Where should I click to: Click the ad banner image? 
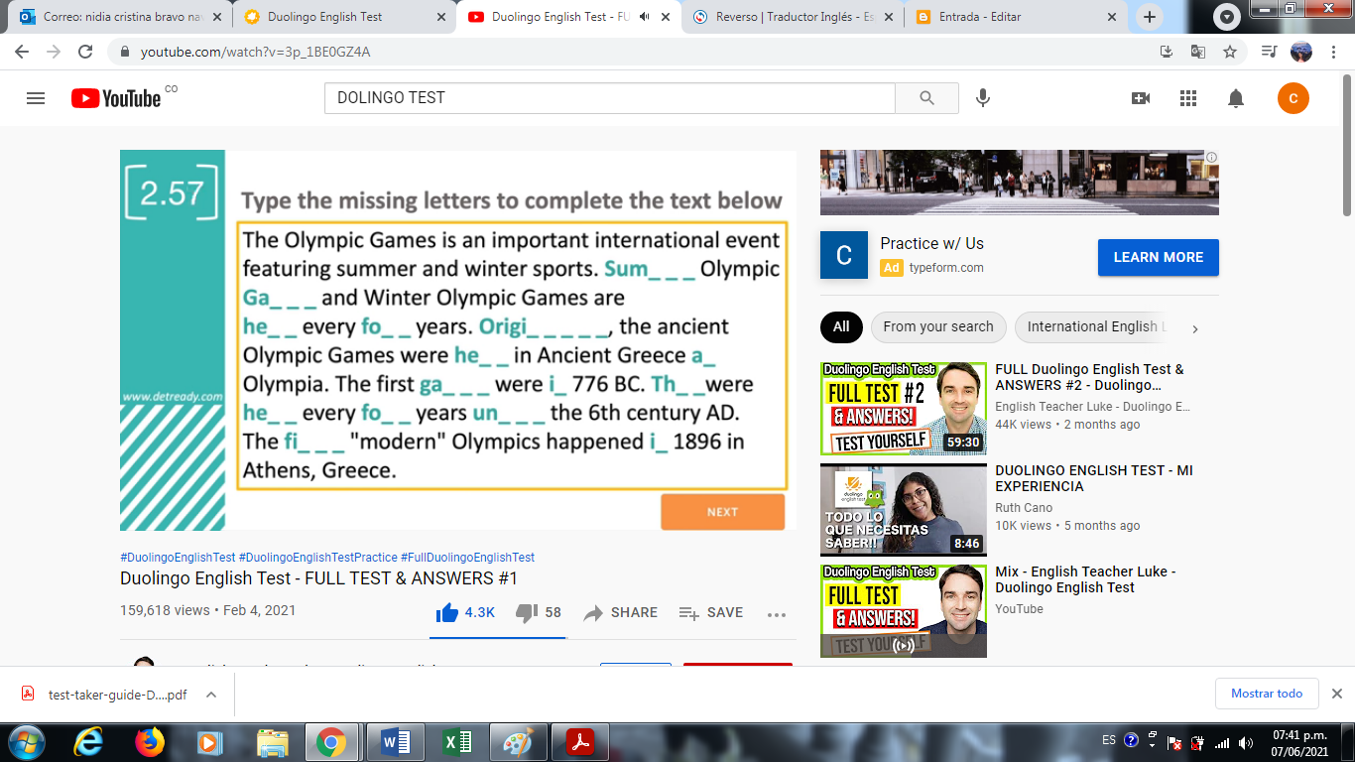(x=1020, y=183)
